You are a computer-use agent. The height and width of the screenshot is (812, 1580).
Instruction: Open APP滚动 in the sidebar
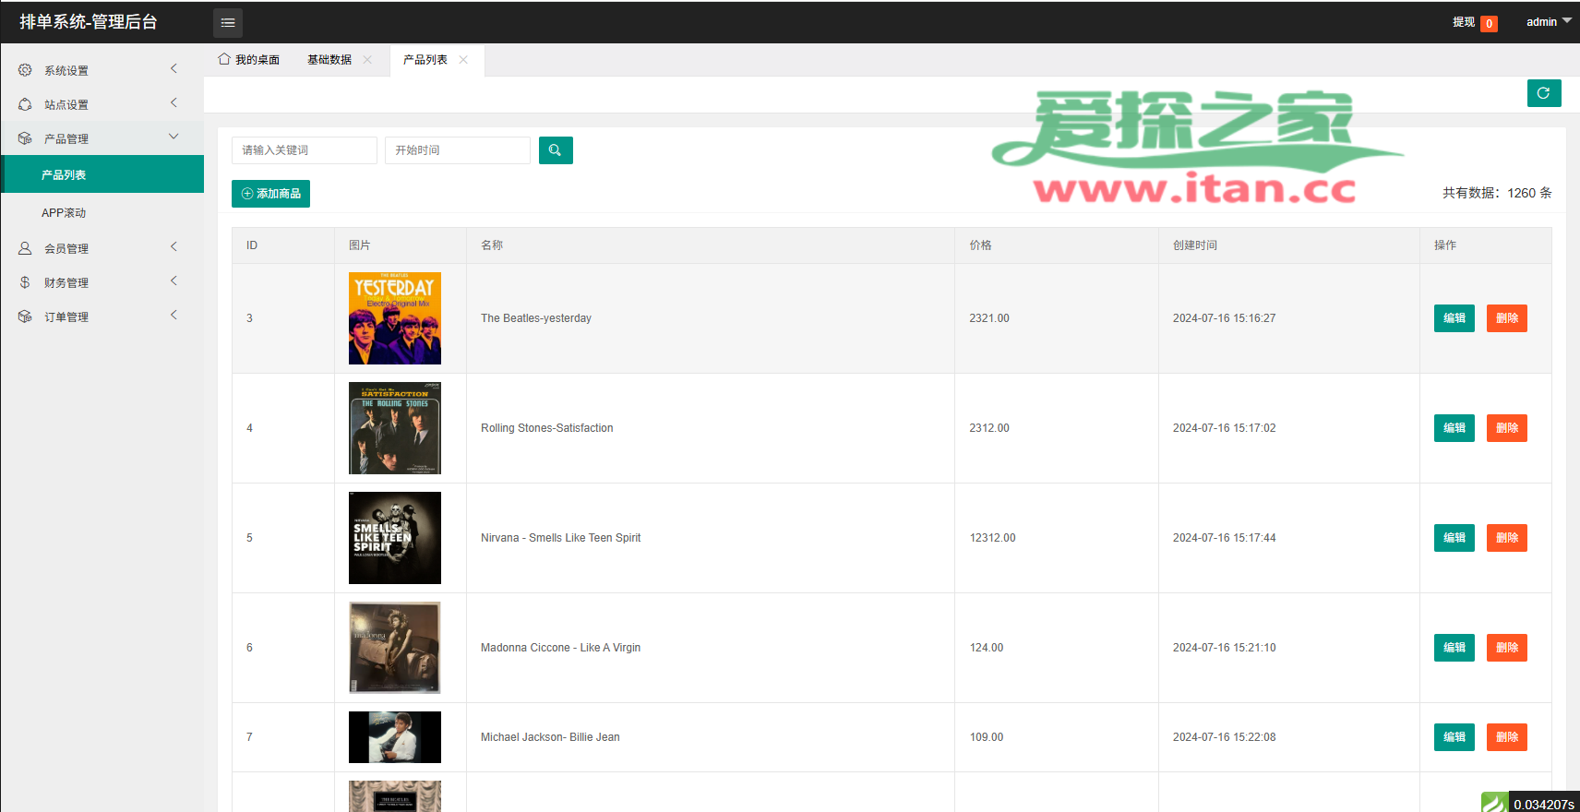(64, 213)
